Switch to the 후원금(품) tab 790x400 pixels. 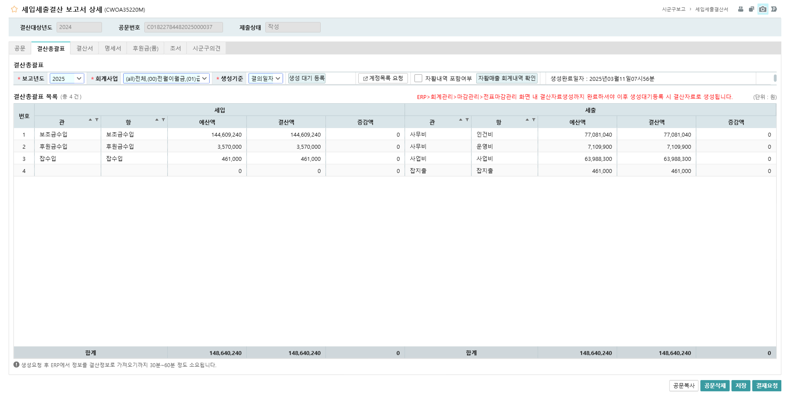146,48
